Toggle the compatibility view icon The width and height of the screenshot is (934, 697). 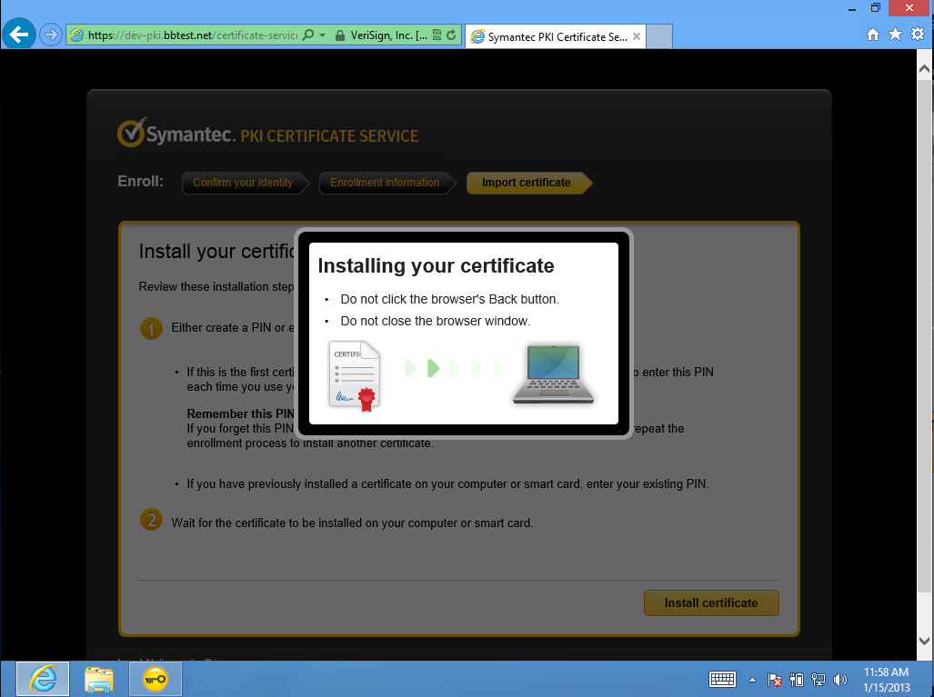click(x=437, y=35)
